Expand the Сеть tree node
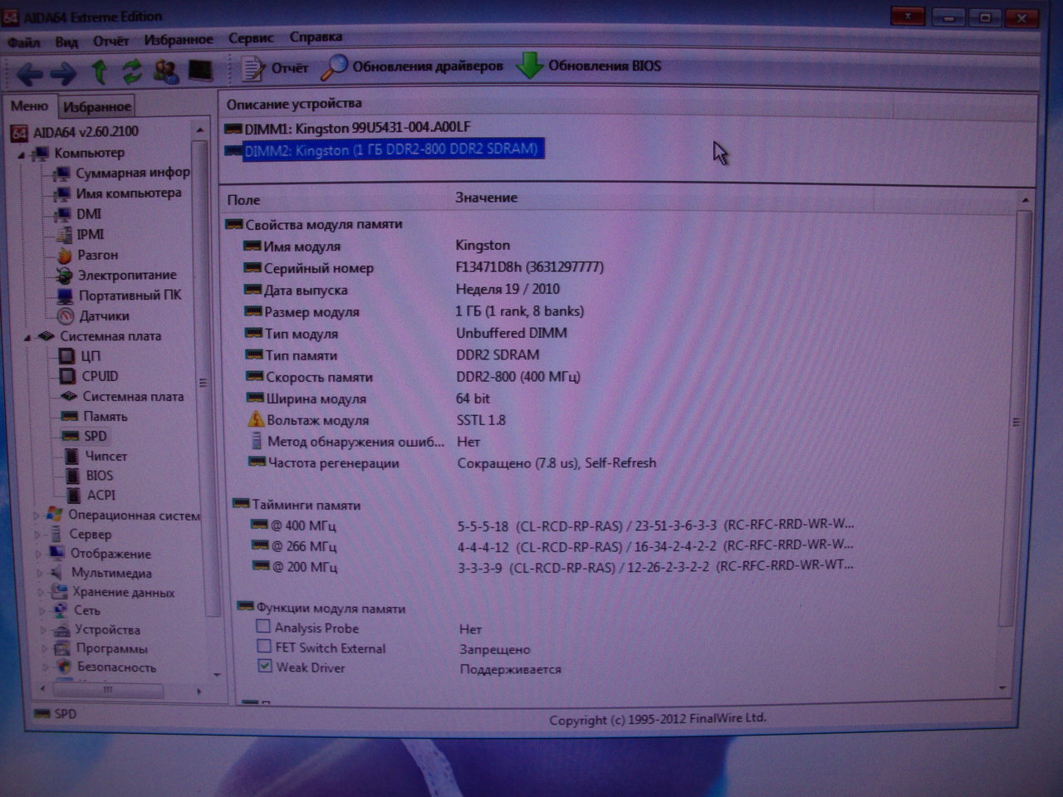 point(42,611)
